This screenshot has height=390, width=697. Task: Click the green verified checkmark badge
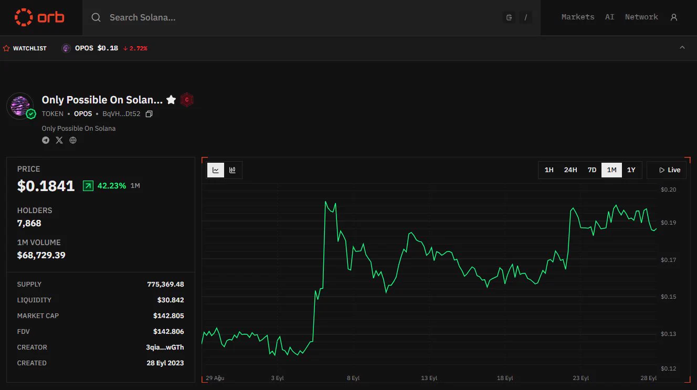(31, 114)
